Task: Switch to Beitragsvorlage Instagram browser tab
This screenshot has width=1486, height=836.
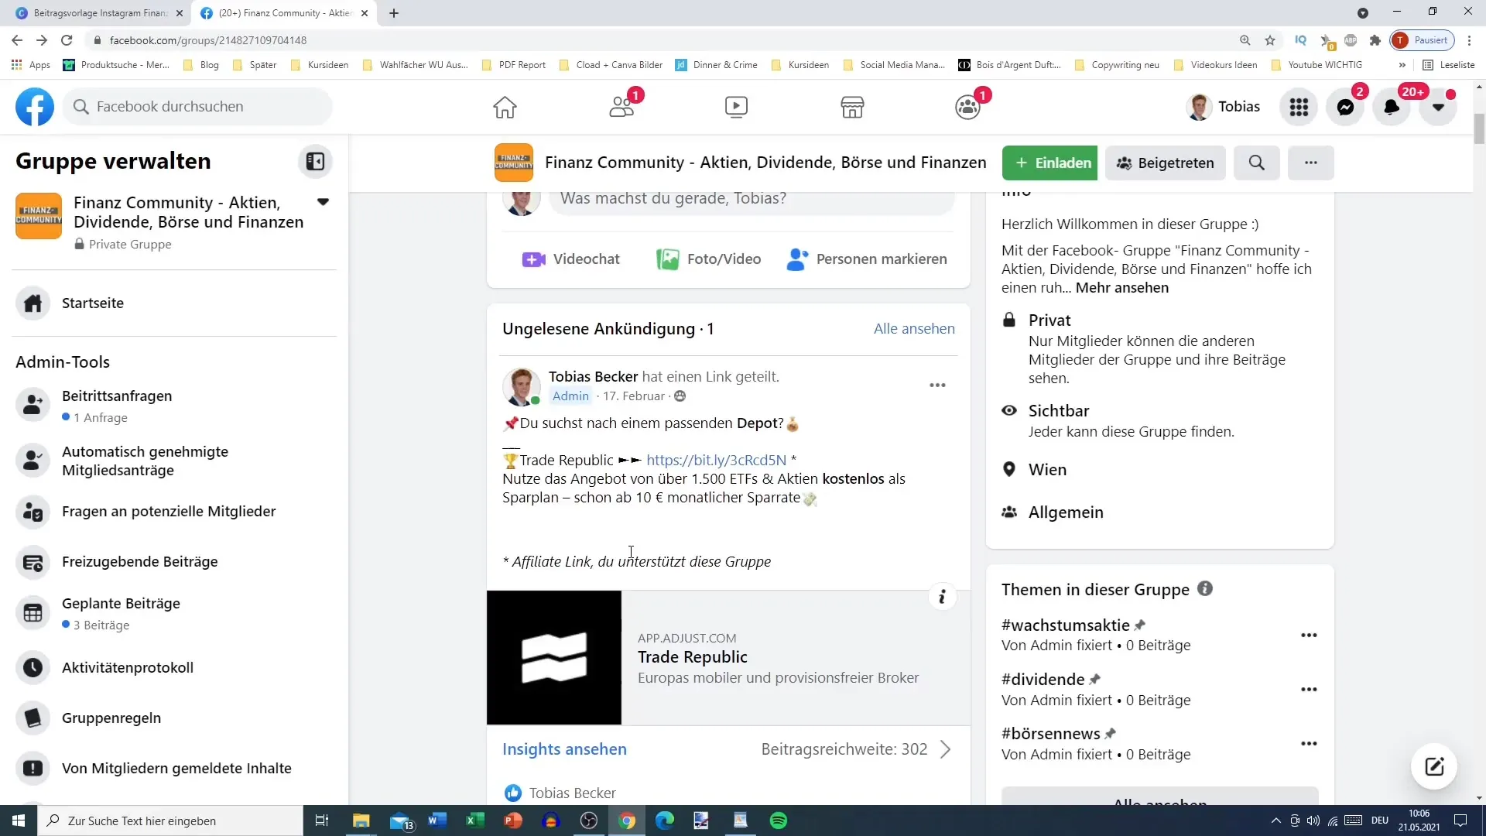Action: click(99, 13)
